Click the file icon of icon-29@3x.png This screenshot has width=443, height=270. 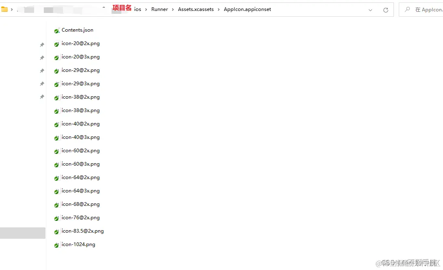coord(57,84)
